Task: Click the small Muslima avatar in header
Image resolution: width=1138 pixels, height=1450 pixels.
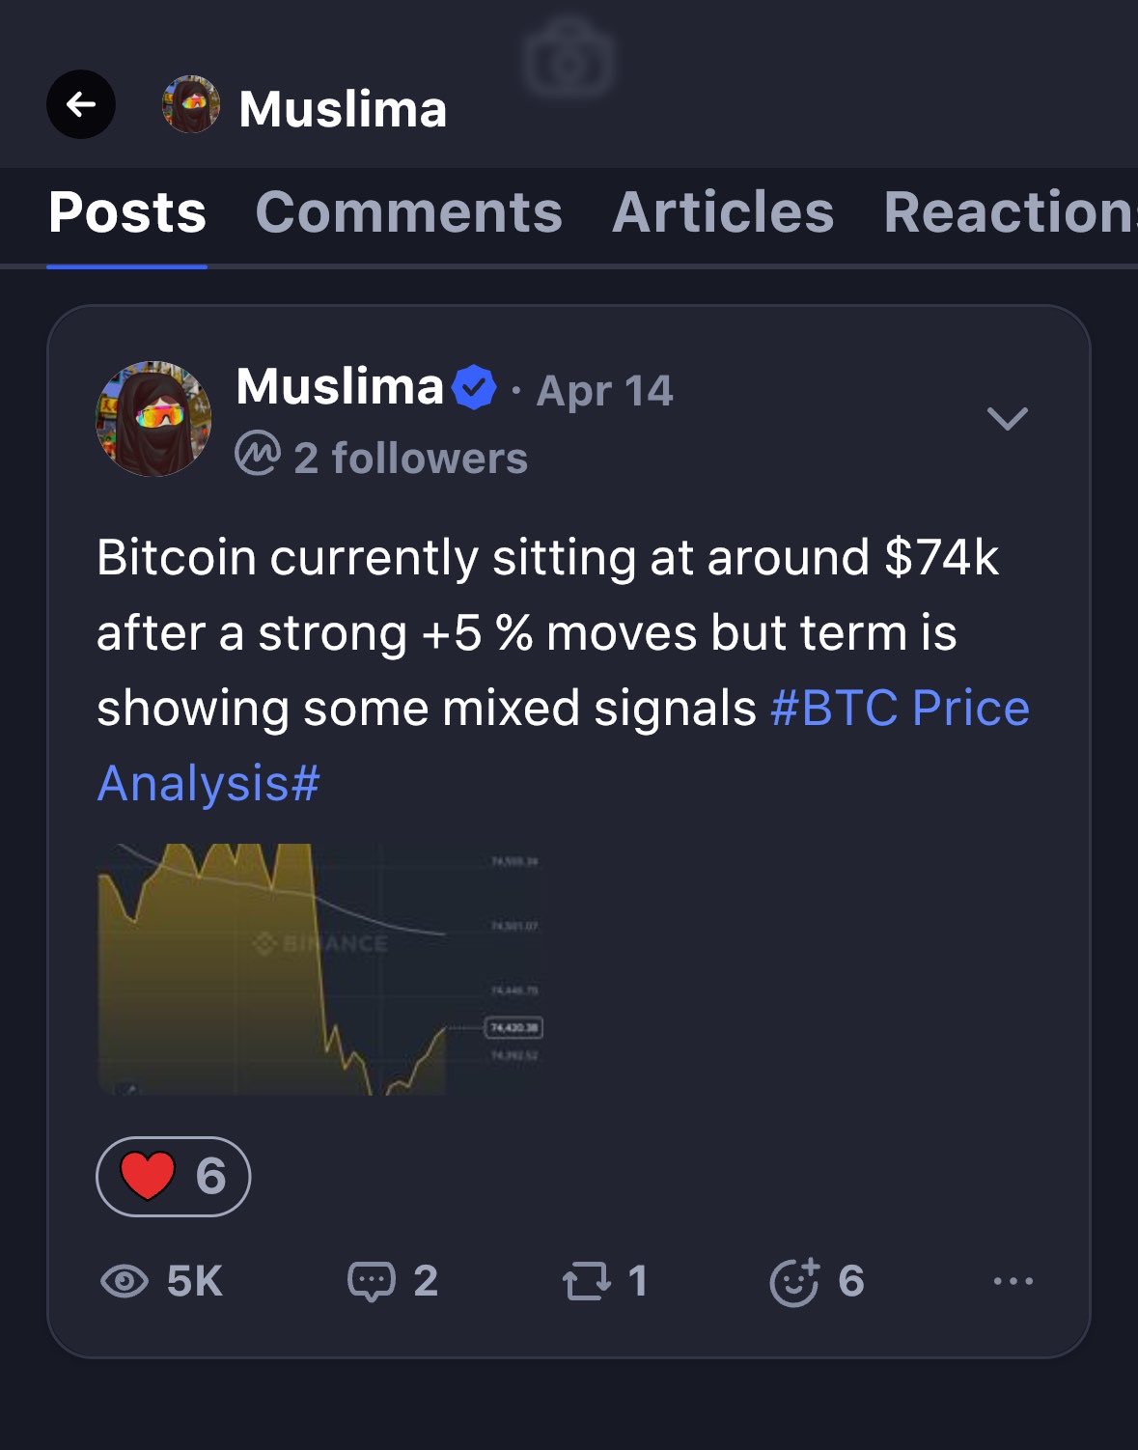Action: (x=190, y=104)
